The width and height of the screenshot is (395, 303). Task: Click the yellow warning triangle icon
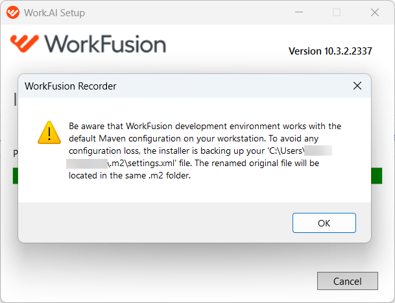(x=49, y=132)
